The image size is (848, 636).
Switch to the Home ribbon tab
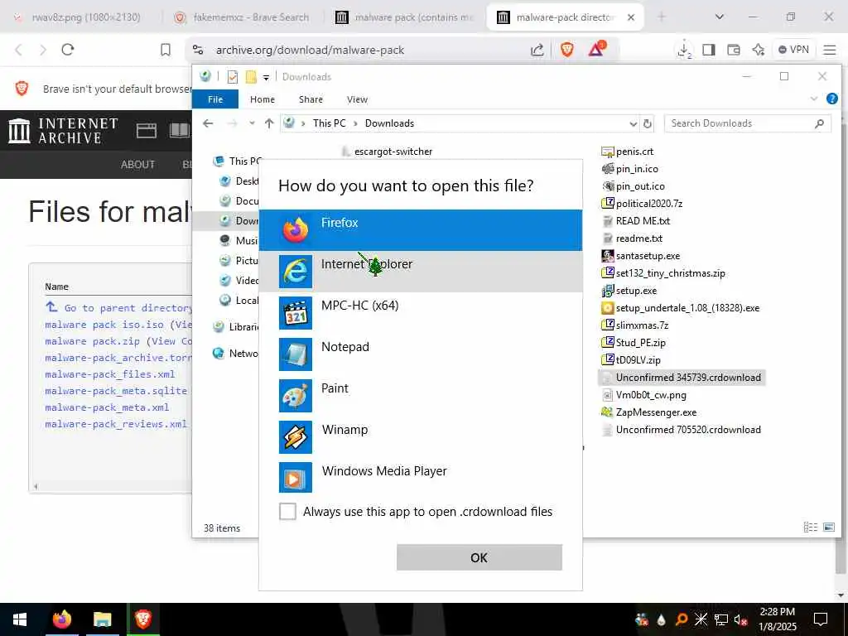pyautogui.click(x=263, y=99)
